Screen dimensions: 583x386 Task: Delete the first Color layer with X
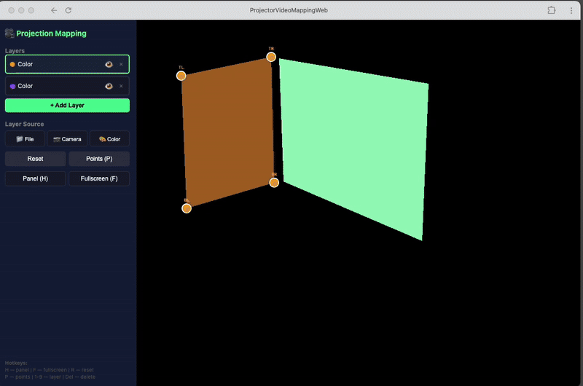(121, 64)
